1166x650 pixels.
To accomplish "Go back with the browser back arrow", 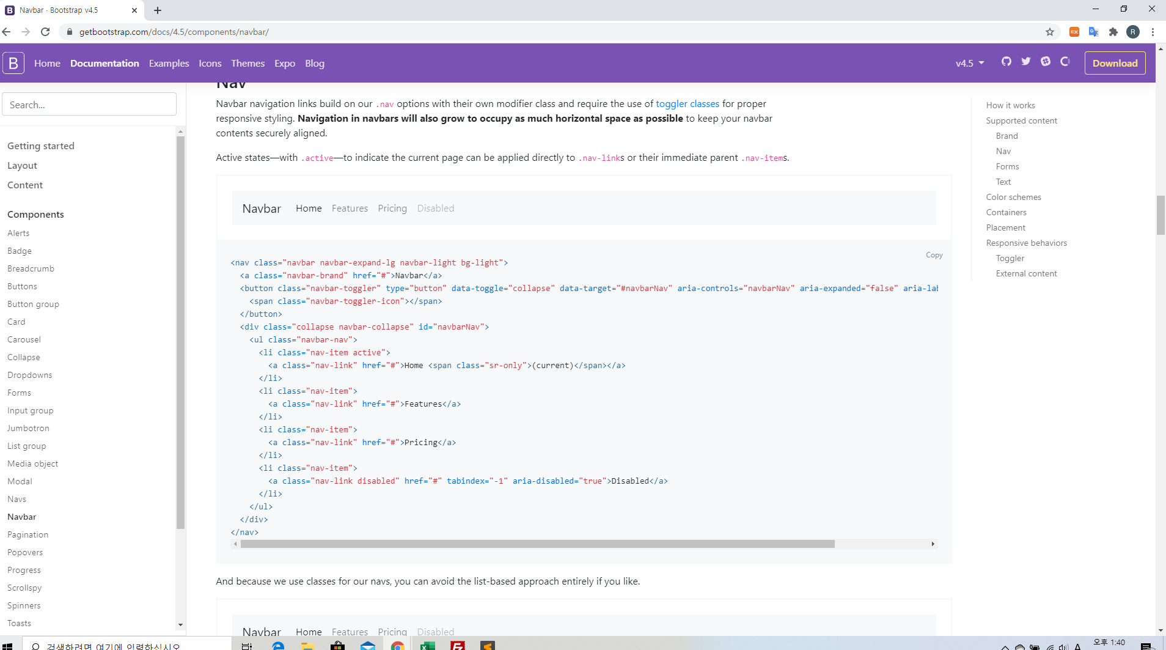I will pos(7,32).
